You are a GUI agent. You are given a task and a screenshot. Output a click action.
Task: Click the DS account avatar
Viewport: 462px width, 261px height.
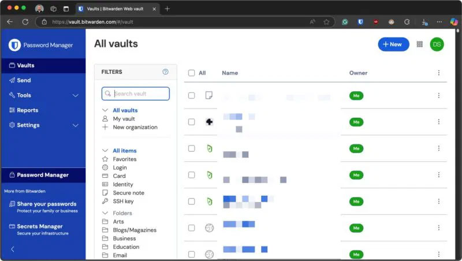(x=437, y=44)
